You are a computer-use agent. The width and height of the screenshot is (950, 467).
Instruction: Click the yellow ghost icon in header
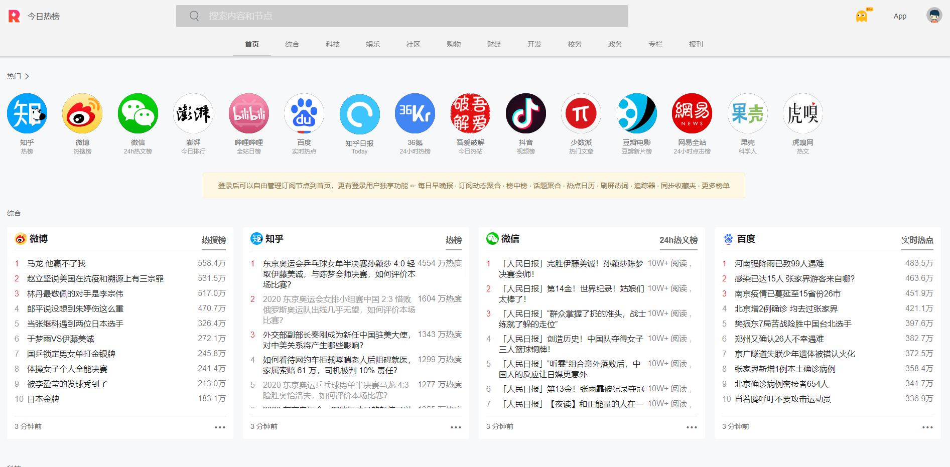click(x=862, y=16)
